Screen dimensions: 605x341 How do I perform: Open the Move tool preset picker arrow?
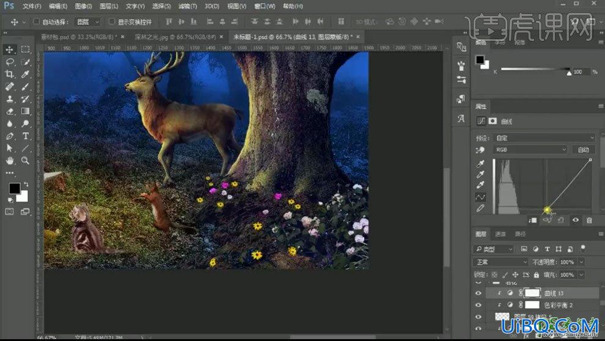(x=24, y=22)
